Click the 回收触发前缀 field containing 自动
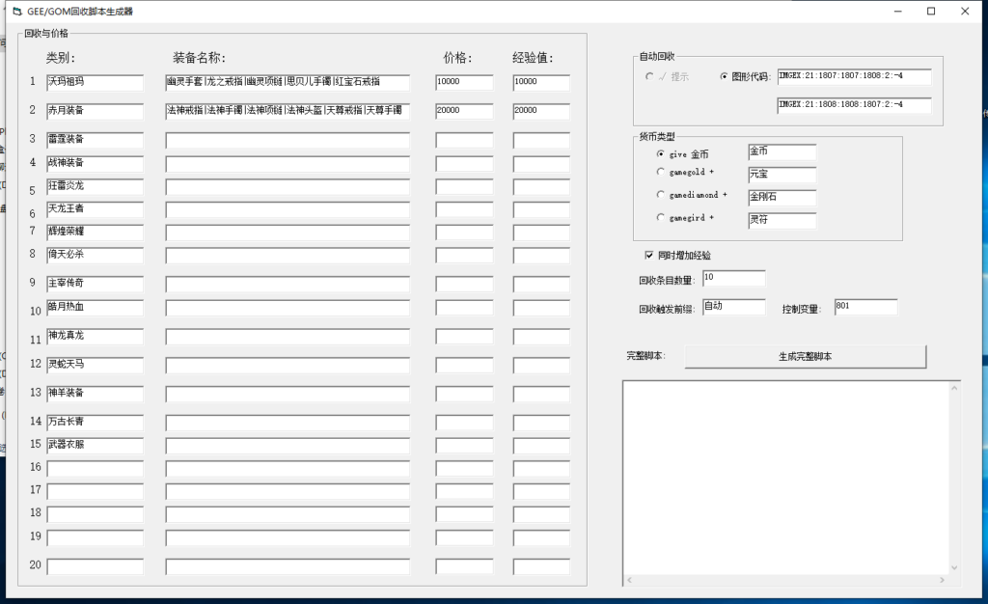 (x=733, y=307)
